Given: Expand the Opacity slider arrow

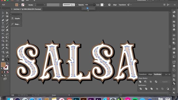Looking at the screenshot, I should (94, 5).
